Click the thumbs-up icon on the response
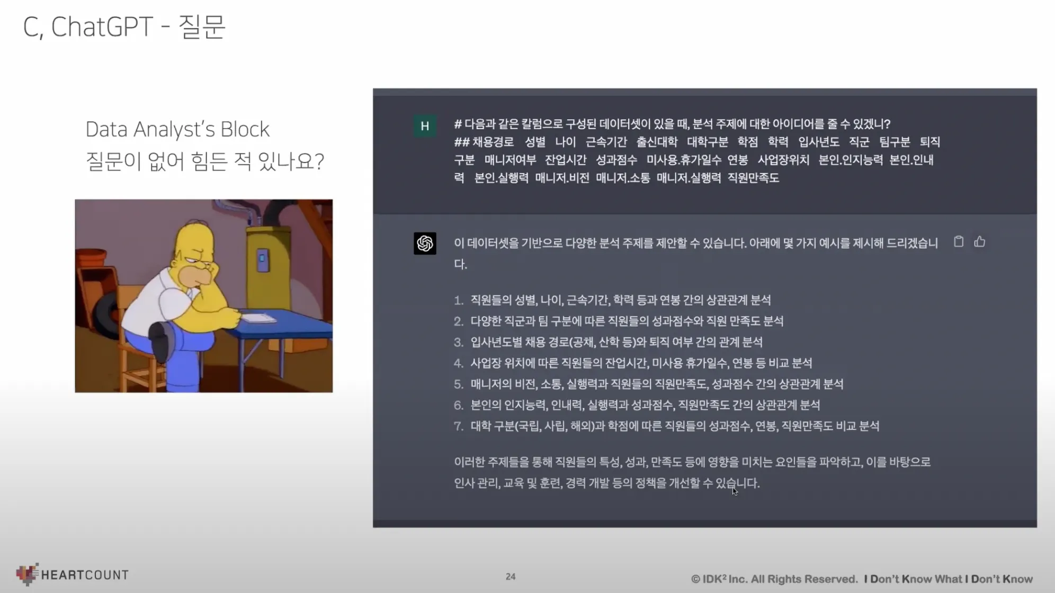 (x=979, y=242)
